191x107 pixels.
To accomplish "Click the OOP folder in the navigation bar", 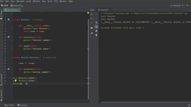I will 4,5.
